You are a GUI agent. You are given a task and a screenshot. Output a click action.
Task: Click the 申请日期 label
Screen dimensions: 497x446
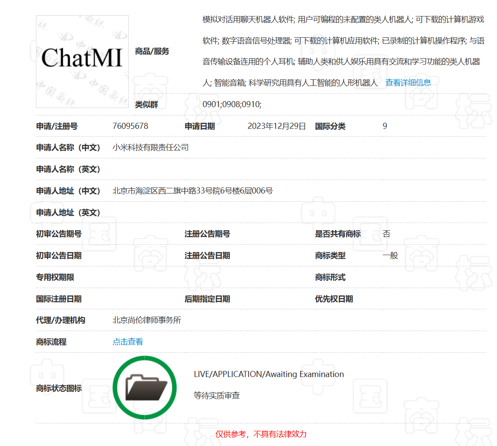[199, 127]
